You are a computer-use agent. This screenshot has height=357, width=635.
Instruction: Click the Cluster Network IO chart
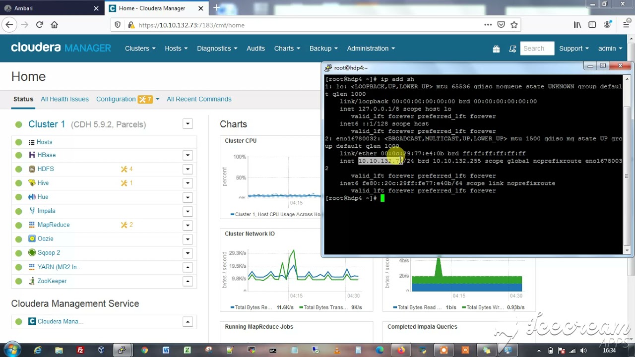(x=296, y=270)
